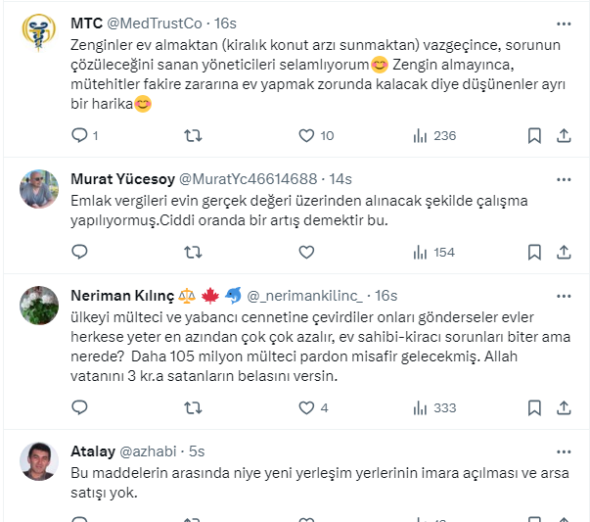Screen dimensions: 590x522
Task: Like MTC's tweet with 10 likes
Action: 306,136
